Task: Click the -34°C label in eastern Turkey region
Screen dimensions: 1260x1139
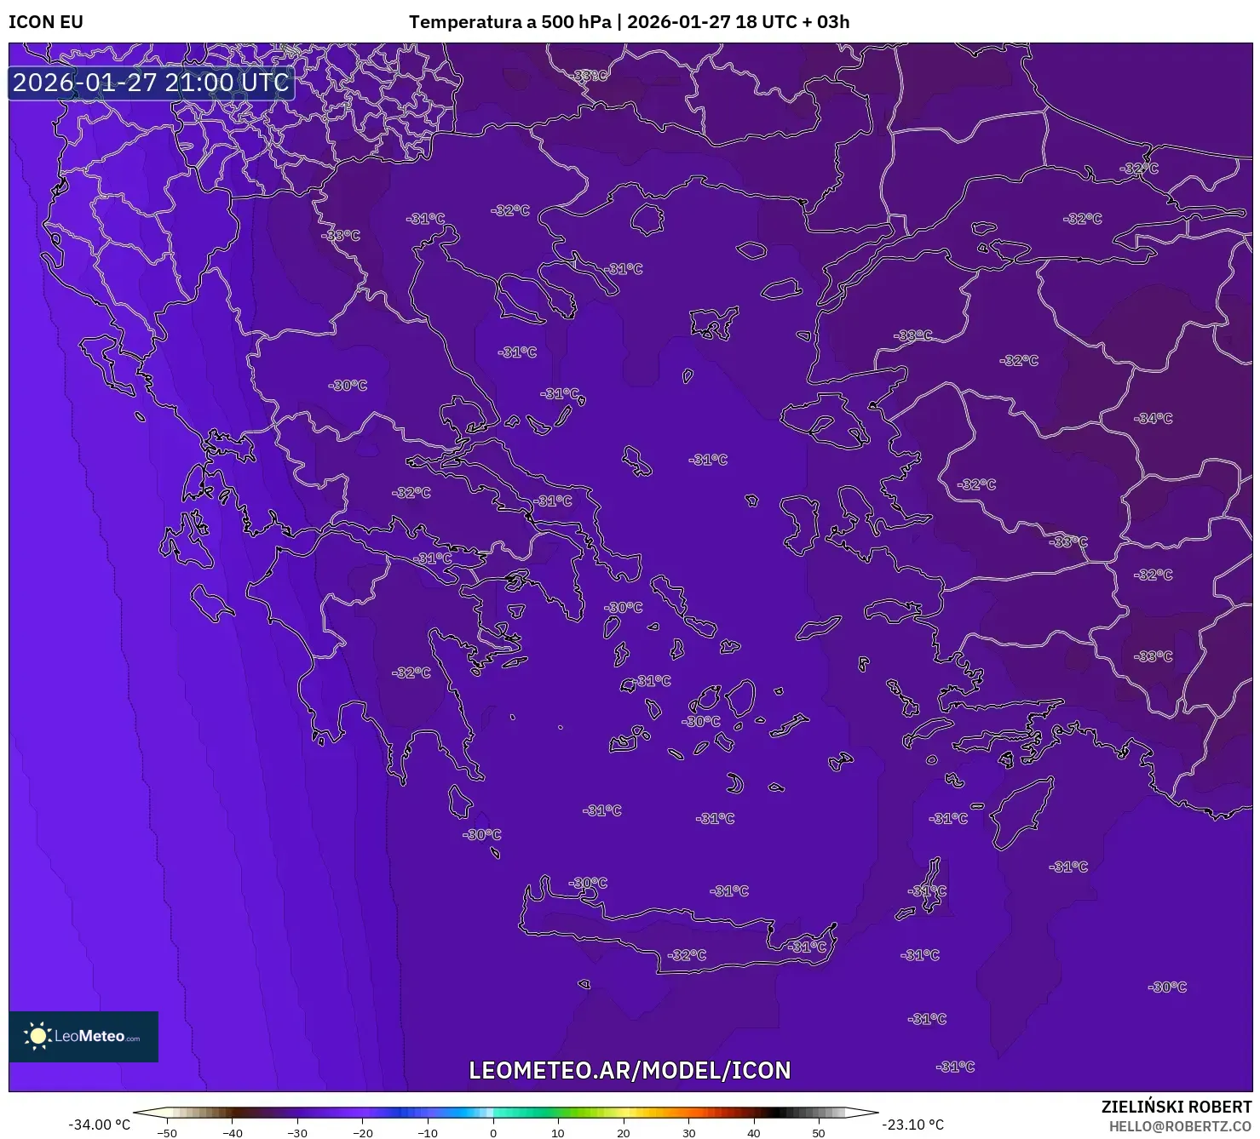Action: pyautogui.click(x=1152, y=418)
